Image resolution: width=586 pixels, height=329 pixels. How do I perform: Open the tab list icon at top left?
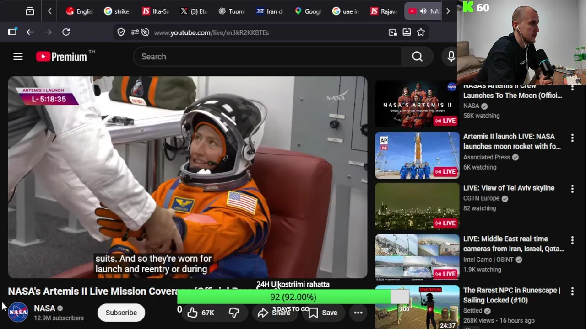[x=30, y=11]
